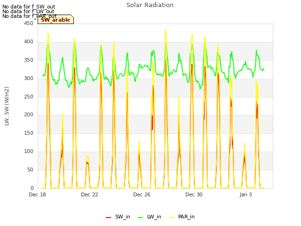
Task: Click the PAR_in legend entry
Action: tap(182, 217)
